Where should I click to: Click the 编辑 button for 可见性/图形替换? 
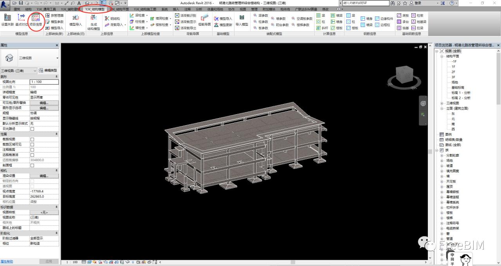click(x=44, y=103)
